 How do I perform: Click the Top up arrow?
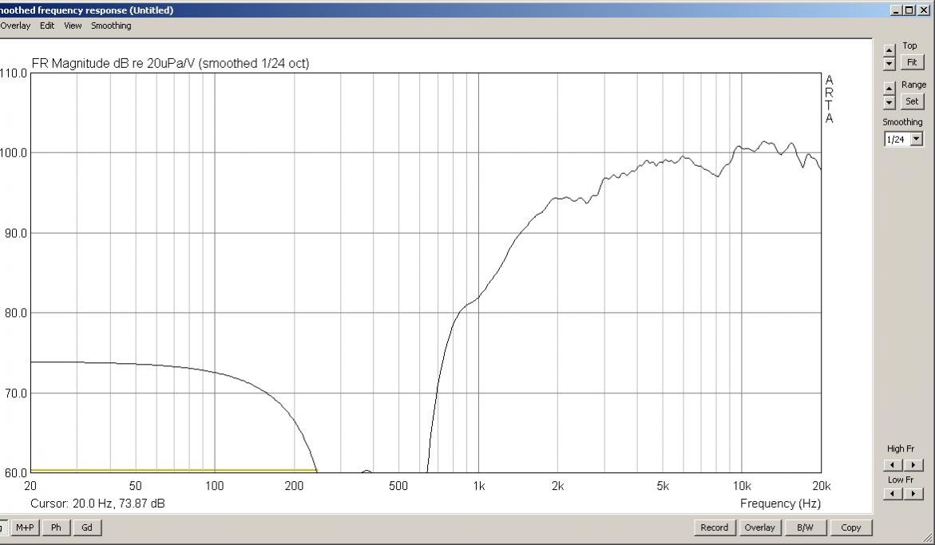point(889,50)
